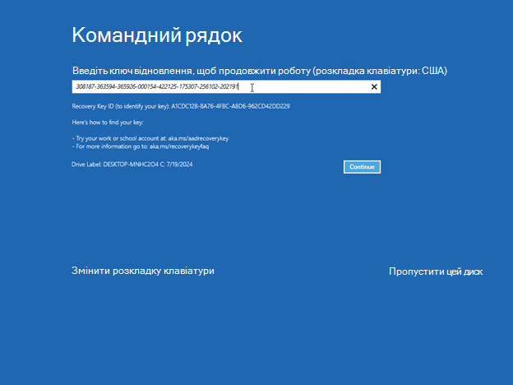The height and width of the screenshot is (385, 513).
Task: Click the aka.ms/recoverykeyfaq line
Action: click(x=141, y=146)
